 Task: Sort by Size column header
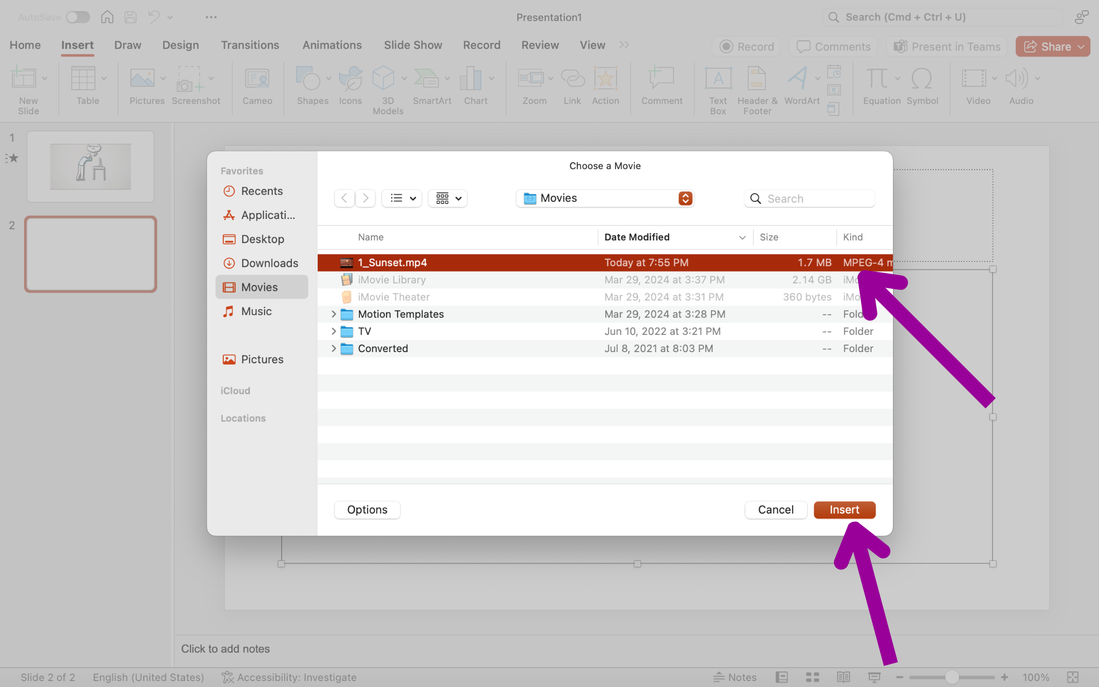(769, 237)
